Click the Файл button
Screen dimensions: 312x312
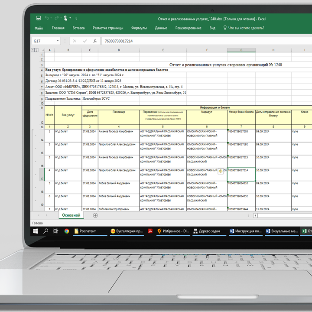point(38,28)
